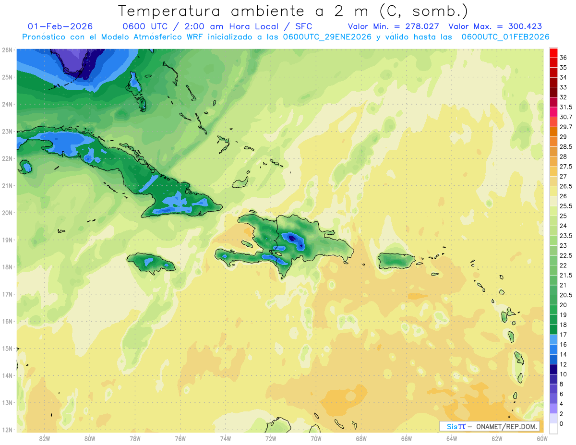Select the 62W longitude axis label
The width and height of the screenshot is (576, 445).
click(x=497, y=439)
